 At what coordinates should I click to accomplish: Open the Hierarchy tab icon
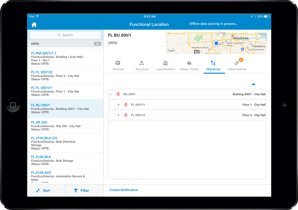tap(213, 63)
